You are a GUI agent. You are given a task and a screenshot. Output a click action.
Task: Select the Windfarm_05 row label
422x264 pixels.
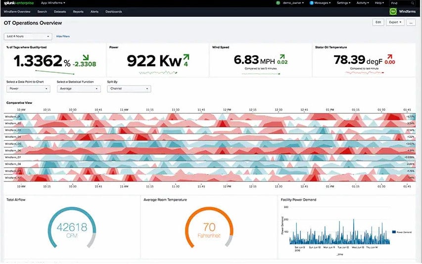(x=13, y=144)
